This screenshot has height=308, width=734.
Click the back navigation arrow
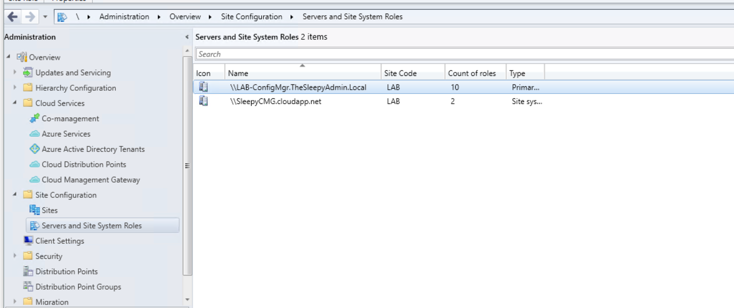(x=12, y=16)
